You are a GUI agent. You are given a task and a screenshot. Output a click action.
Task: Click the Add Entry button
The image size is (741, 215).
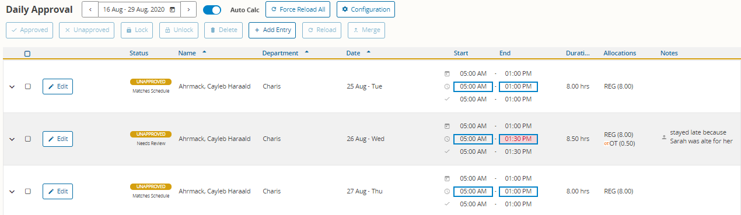click(x=272, y=30)
